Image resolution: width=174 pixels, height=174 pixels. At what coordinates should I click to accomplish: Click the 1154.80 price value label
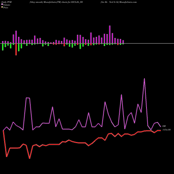[166, 130]
